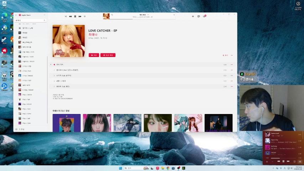Pause playback in the Apple Music top bar
The image size is (304, 171).
[75, 16]
